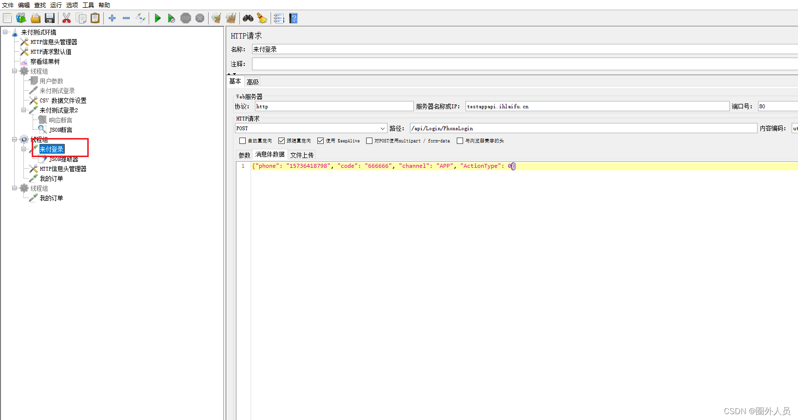This screenshot has width=798, height=420.
Task: Click the enable/disable Toggle icon in the toolbar
Action: (x=140, y=18)
